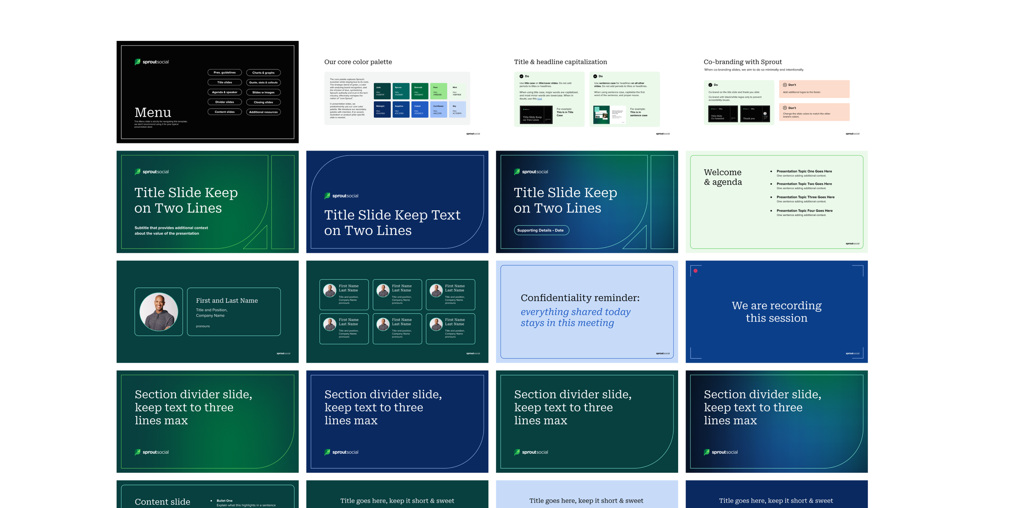Click the red recording dot indicator
Screen dimensions: 1035x508
696,271
